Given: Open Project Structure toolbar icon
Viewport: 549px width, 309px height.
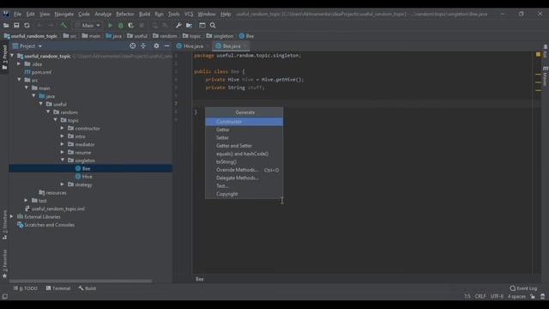Looking at the screenshot, I should point(189,25).
